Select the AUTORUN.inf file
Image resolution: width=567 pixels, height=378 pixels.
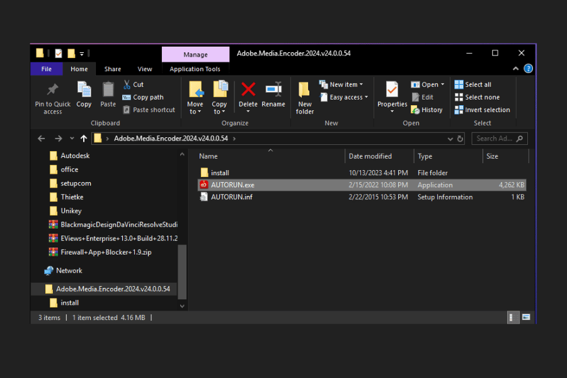[232, 197]
